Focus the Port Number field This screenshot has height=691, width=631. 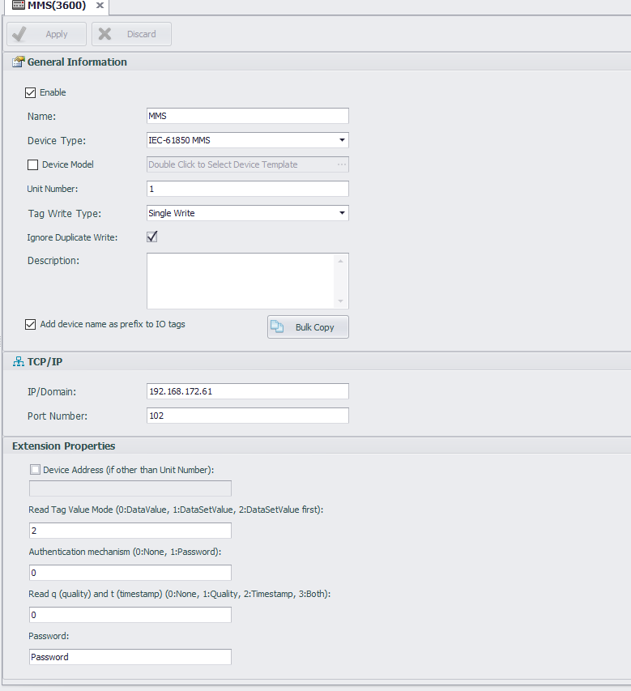pos(247,416)
